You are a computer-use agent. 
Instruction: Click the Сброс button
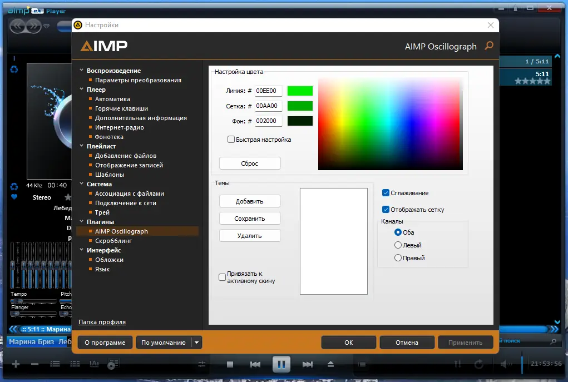pyautogui.click(x=250, y=163)
